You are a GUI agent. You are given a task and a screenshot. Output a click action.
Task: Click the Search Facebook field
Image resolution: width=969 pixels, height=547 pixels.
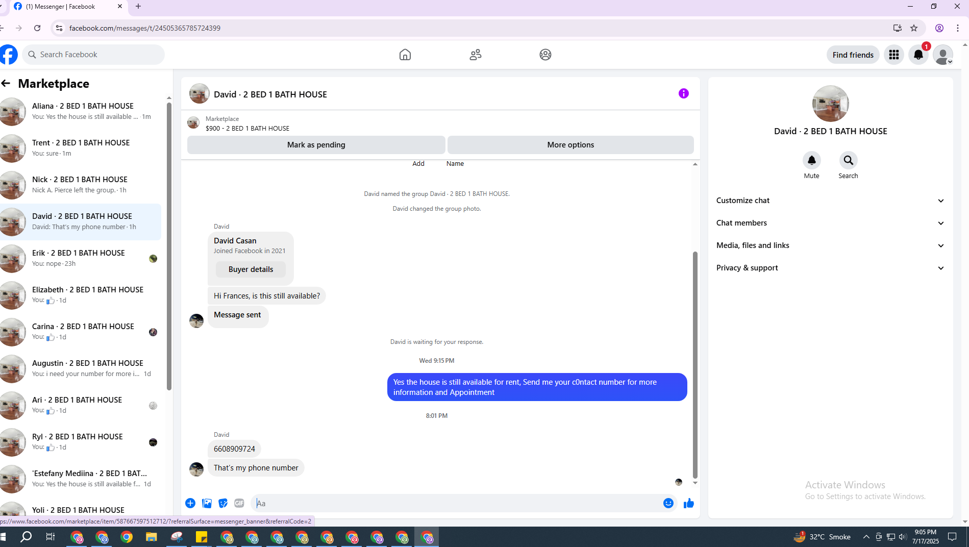coord(93,55)
